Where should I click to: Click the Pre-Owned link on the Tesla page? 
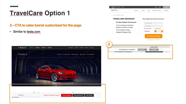pos(83,54)
